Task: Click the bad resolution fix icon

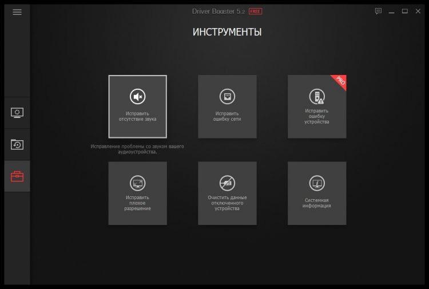Action: coord(137,183)
